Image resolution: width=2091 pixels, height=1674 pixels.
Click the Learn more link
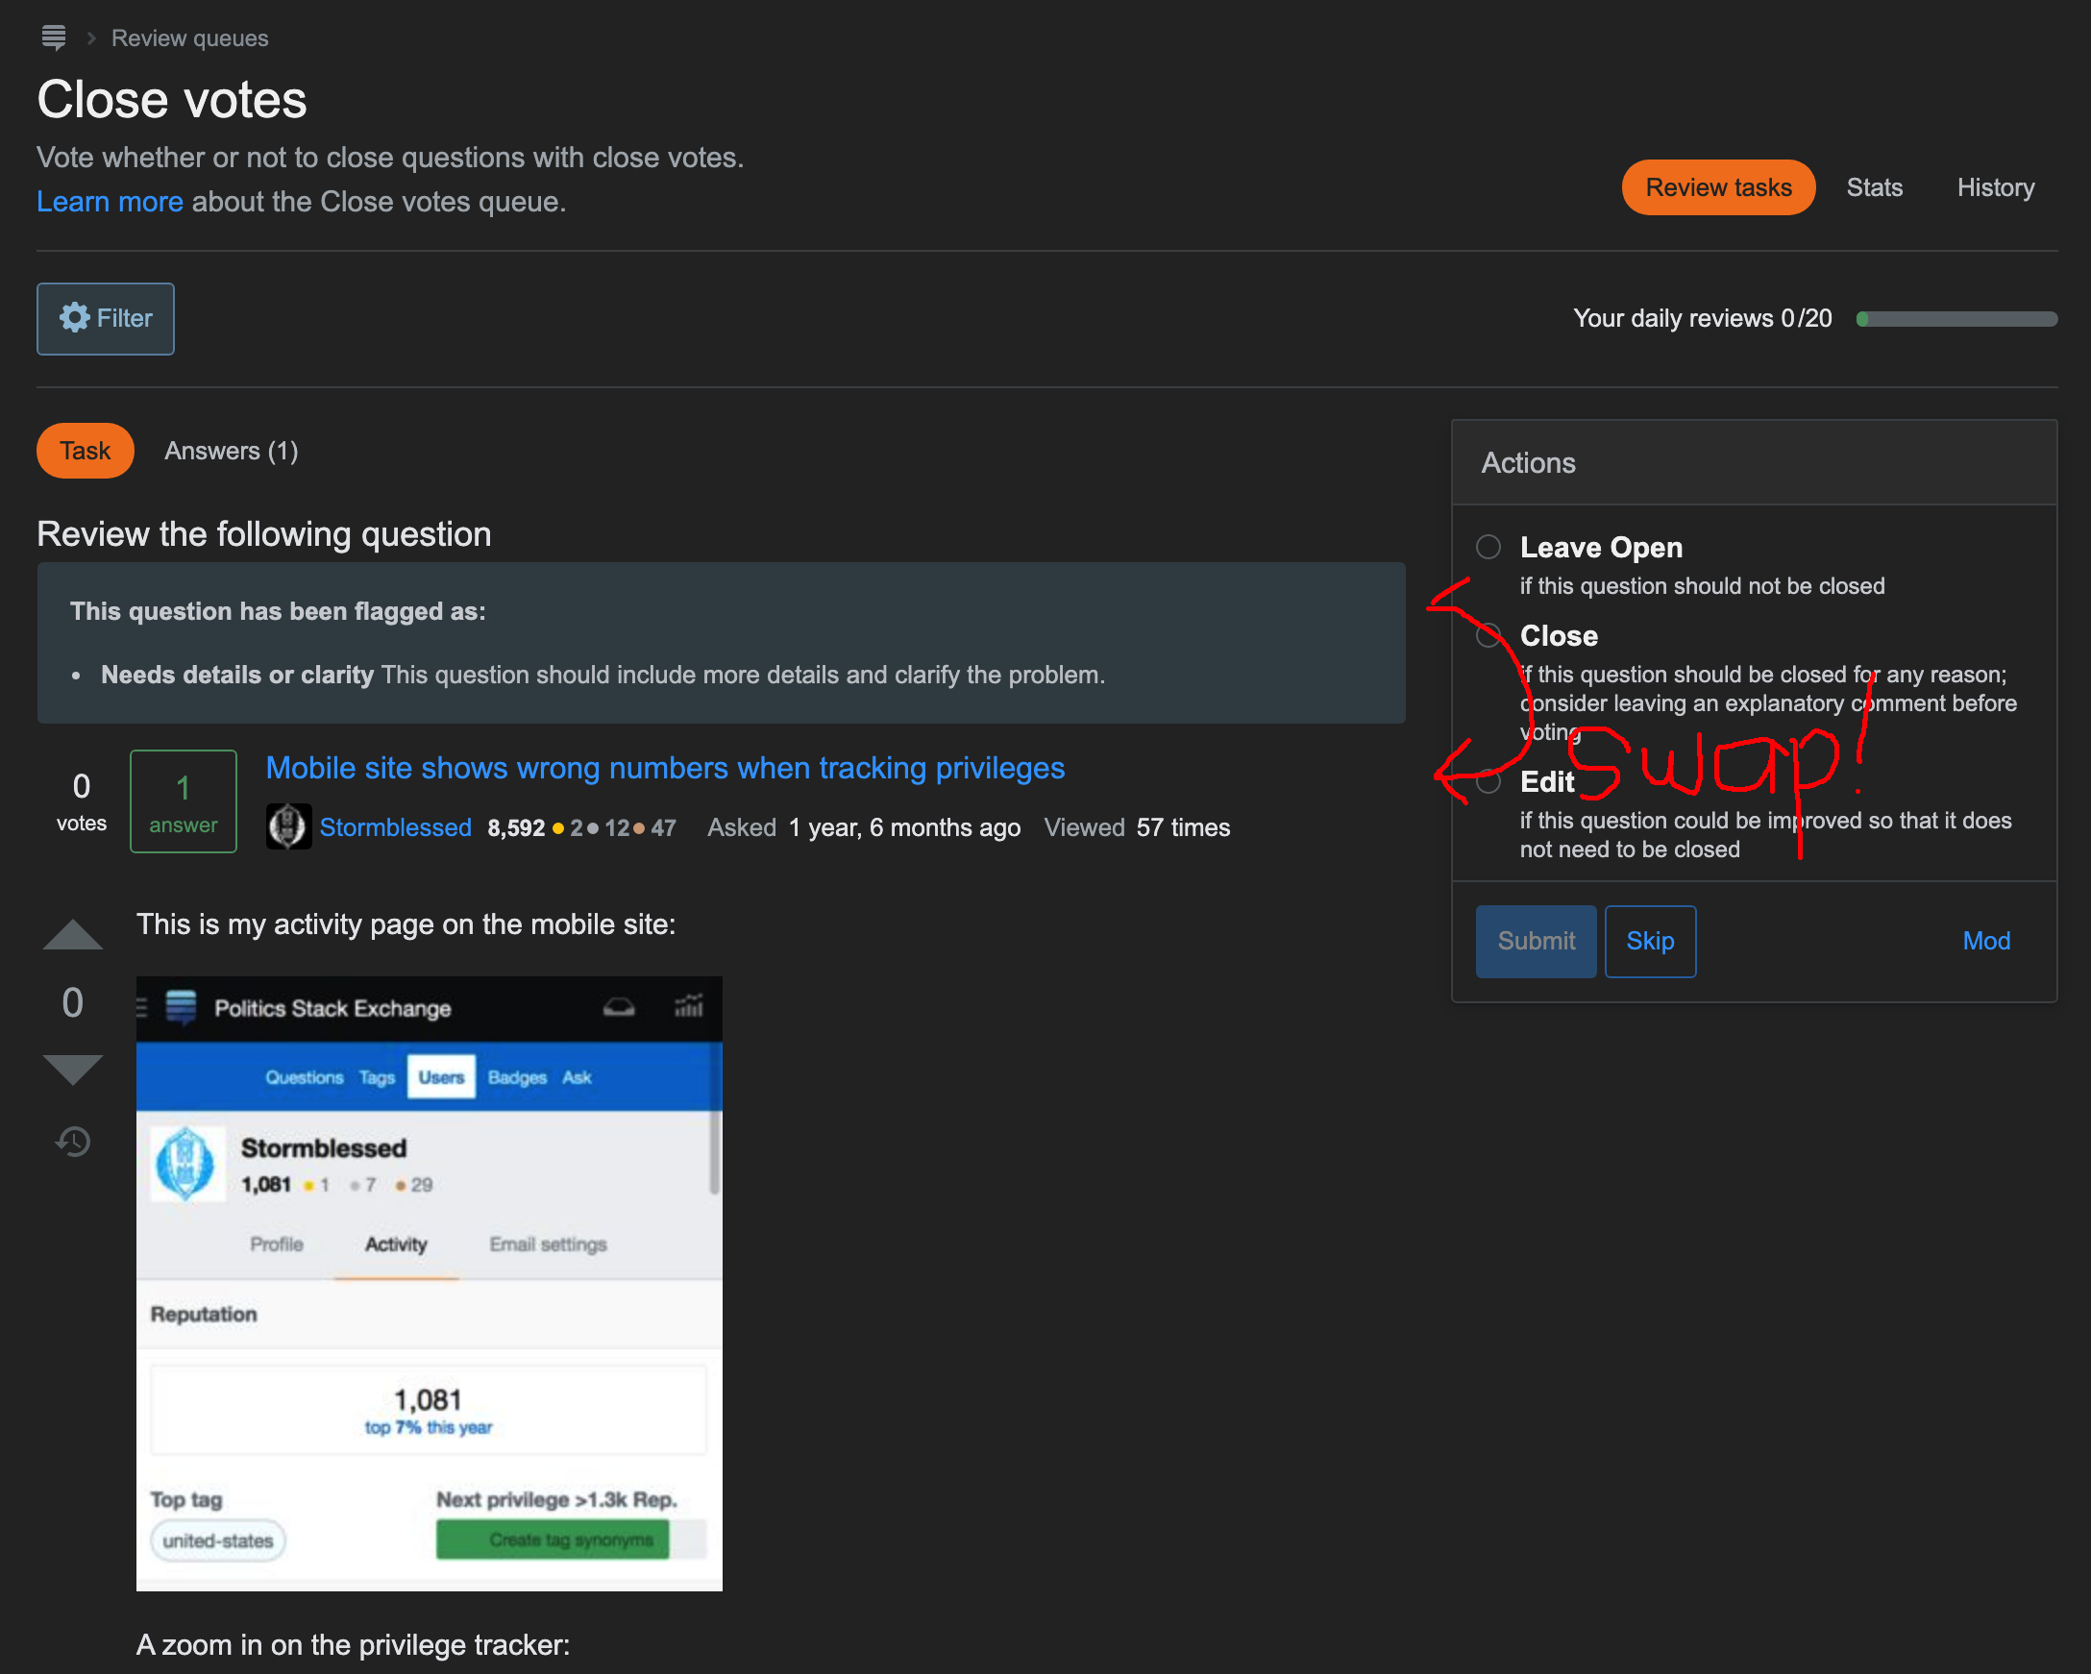coord(110,202)
